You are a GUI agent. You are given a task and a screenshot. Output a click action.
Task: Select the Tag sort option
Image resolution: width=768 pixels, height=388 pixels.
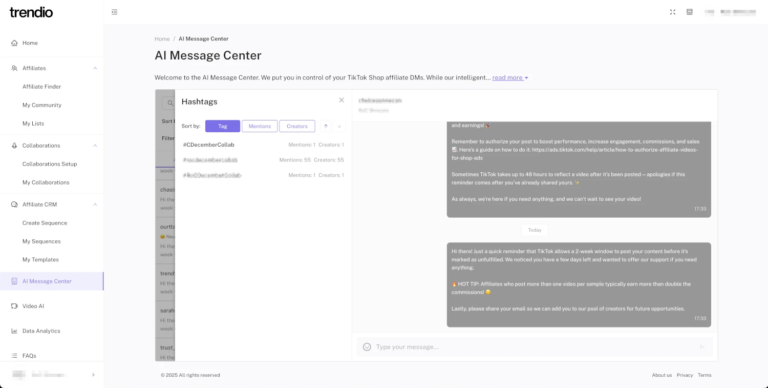[223, 126]
